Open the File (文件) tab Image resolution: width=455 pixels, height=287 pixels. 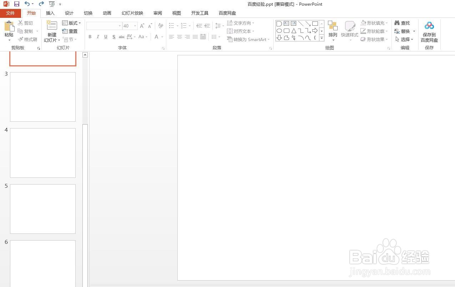pyautogui.click(x=10, y=13)
